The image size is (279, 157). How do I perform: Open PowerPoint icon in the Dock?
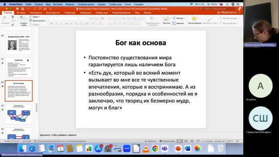pyautogui.click(x=178, y=148)
